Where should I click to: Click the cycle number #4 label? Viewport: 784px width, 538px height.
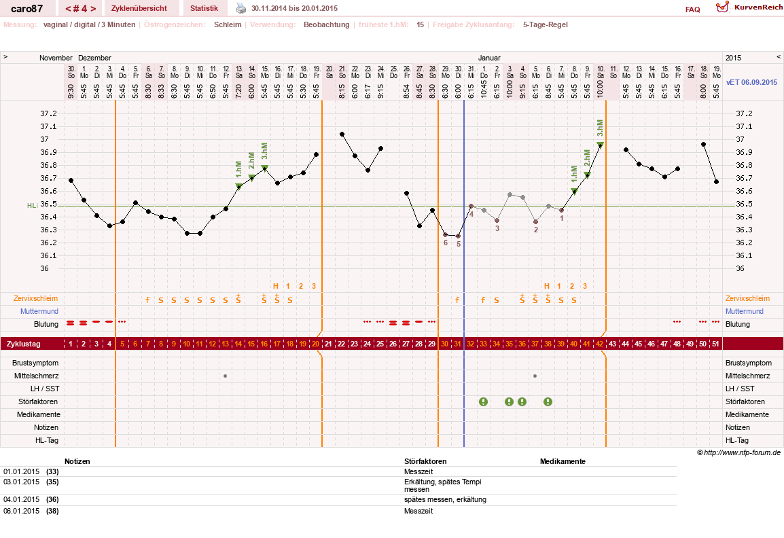pyautogui.click(x=80, y=9)
